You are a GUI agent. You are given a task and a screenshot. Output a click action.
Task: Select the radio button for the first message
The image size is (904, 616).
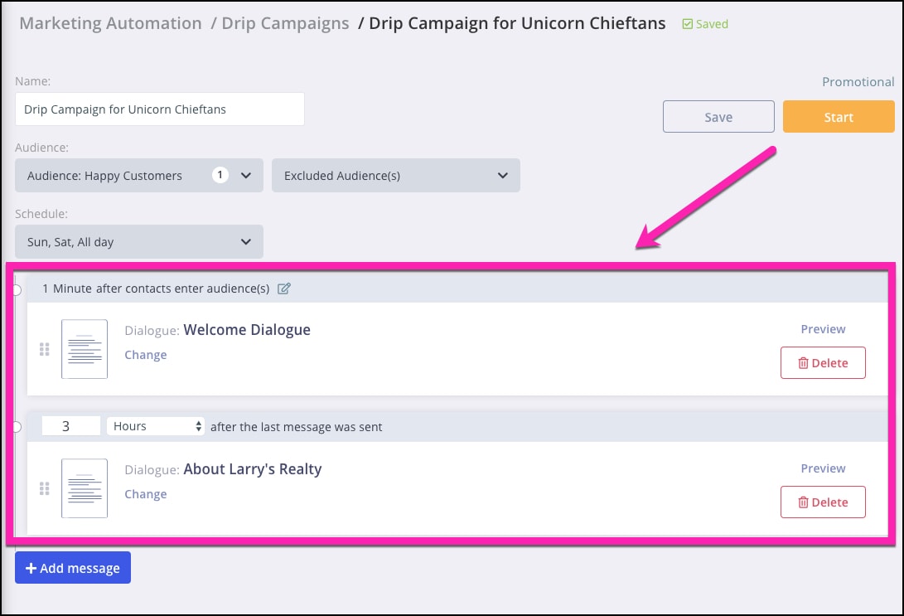point(15,289)
